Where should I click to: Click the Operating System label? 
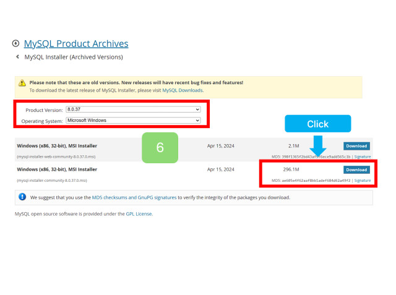pyautogui.click(x=42, y=121)
